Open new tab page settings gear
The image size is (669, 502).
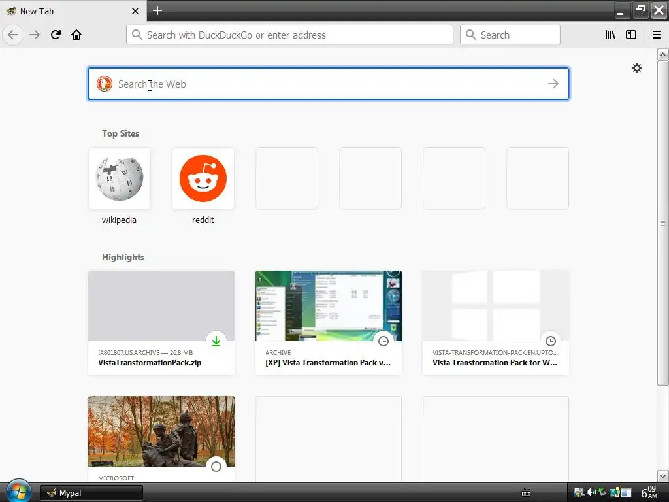pos(637,68)
